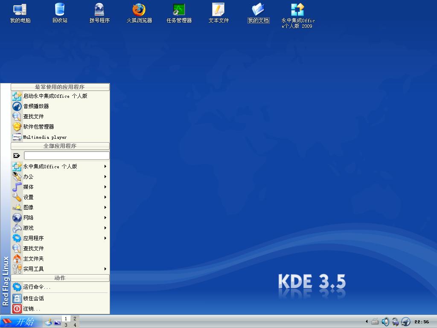Open the 主文件夹 home folder entry
The width and height of the screenshot is (437, 328).
(x=60, y=259)
